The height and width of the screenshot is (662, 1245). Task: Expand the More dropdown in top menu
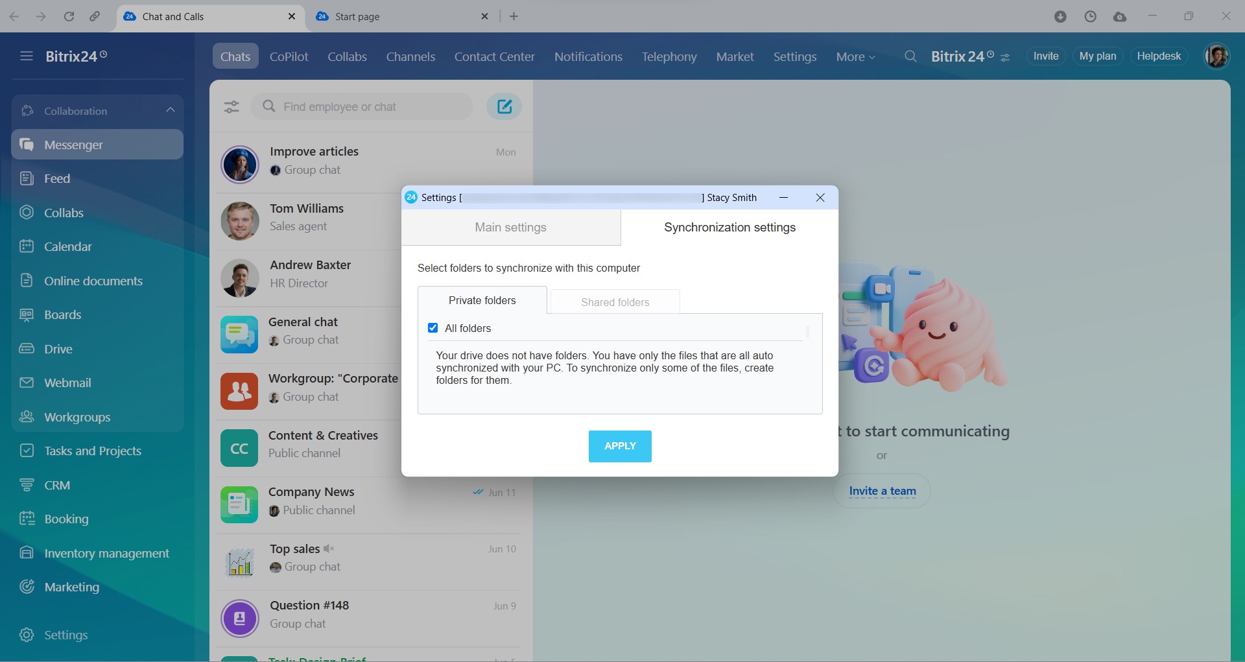tap(855, 56)
